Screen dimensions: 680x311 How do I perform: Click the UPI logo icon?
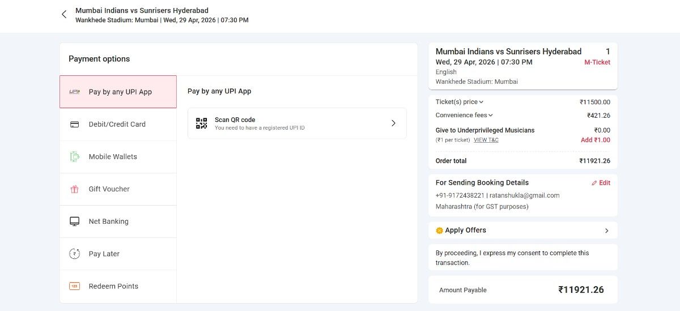pyautogui.click(x=74, y=92)
